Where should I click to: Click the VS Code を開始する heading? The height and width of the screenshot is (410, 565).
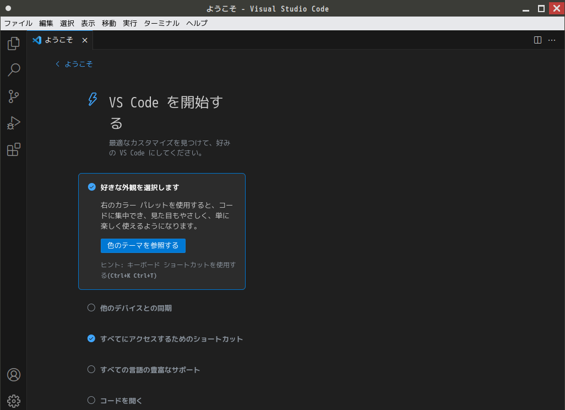click(x=166, y=112)
